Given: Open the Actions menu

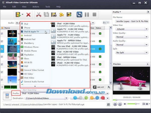Looking at the screenshot, I should 36,7.
